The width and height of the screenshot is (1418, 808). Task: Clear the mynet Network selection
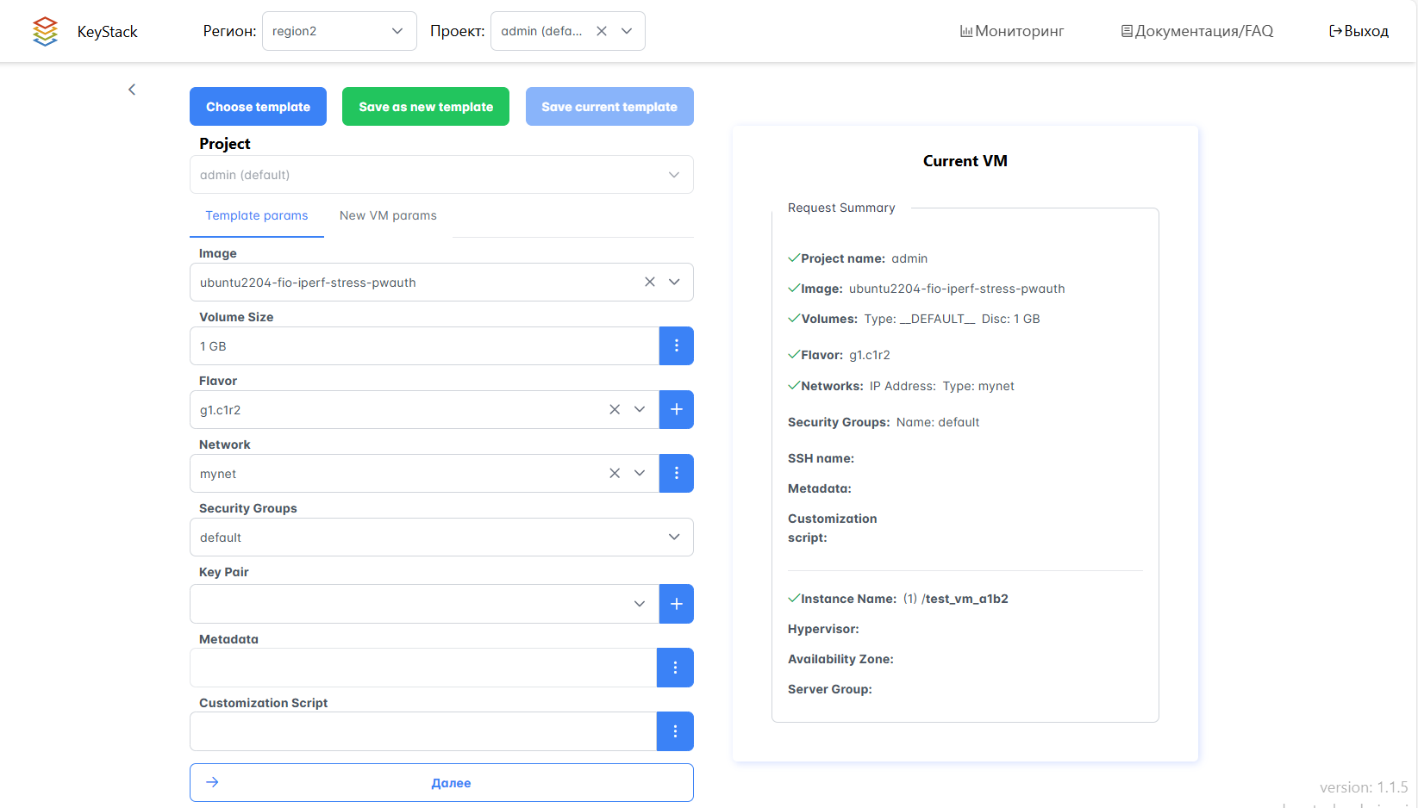[x=615, y=474]
